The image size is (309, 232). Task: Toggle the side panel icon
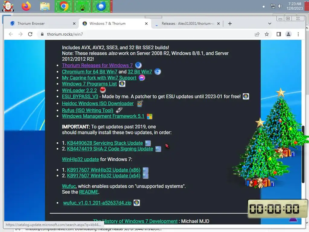279,34
